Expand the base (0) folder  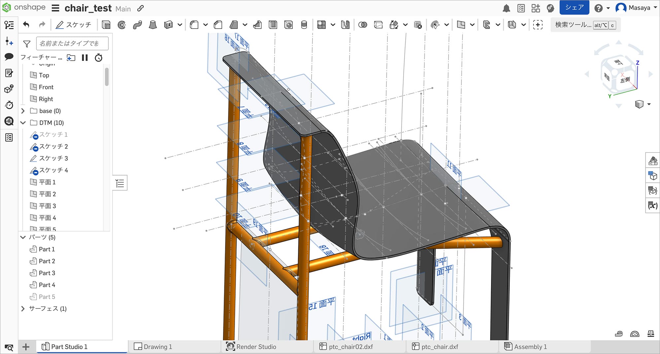23,111
